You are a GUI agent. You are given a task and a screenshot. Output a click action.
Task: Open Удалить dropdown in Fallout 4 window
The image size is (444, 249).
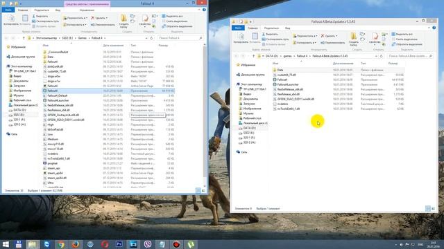click(x=99, y=18)
